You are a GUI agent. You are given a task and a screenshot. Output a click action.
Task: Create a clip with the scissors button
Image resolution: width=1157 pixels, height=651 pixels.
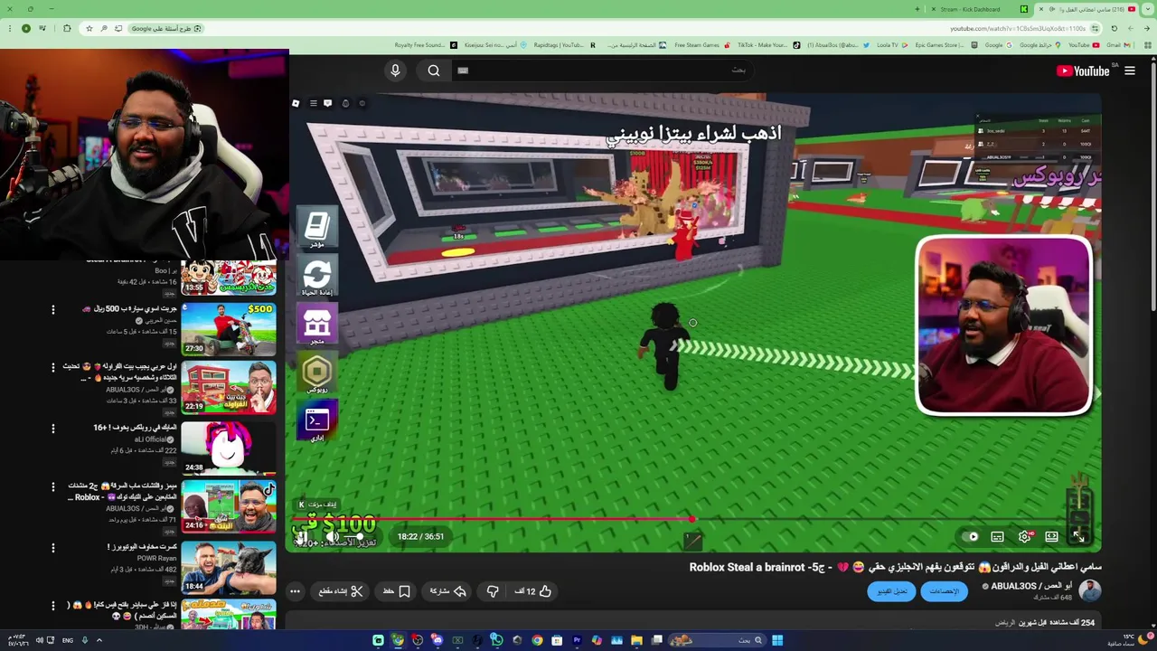click(341, 591)
